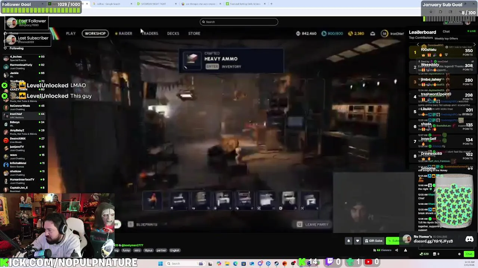Image resolution: width=478 pixels, height=268 pixels.
Task: Open the HarmoniousYurly channel in sidebar
Action: (24, 66)
